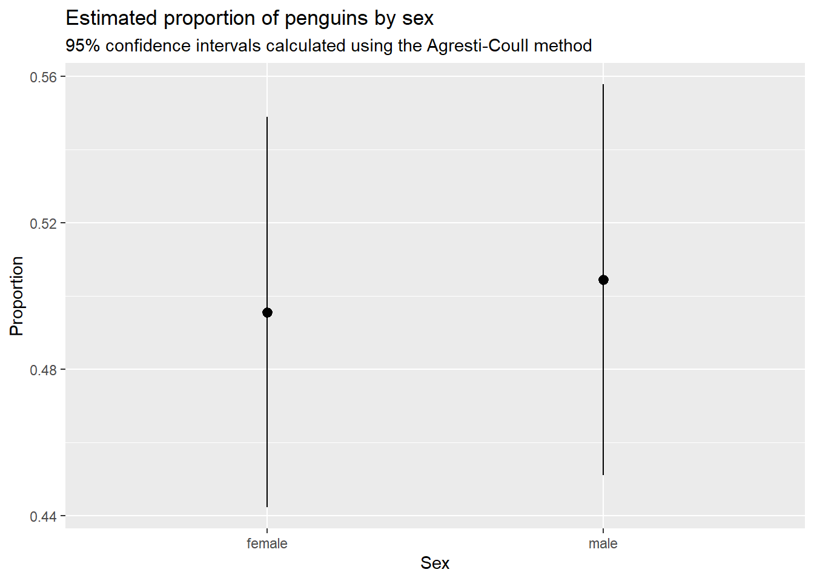The image size is (814, 581).
Task: Click the 0.44 y-axis tick label
Action: coord(43,516)
